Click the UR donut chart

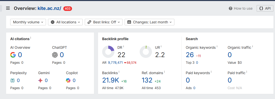pos(146,52)
